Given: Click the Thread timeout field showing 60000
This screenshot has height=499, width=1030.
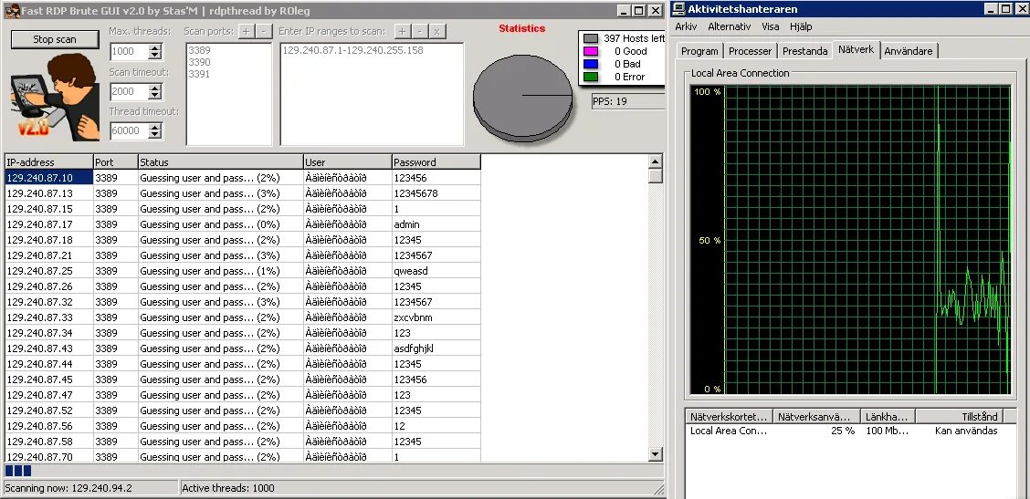Looking at the screenshot, I should click(x=130, y=130).
